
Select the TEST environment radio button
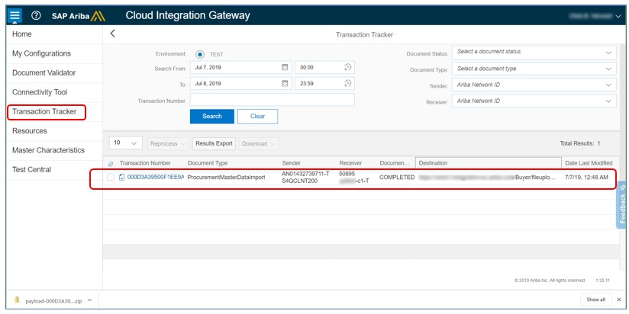(201, 54)
